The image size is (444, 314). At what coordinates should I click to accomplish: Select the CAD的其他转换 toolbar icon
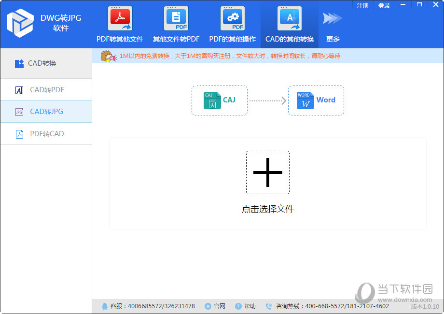290,18
